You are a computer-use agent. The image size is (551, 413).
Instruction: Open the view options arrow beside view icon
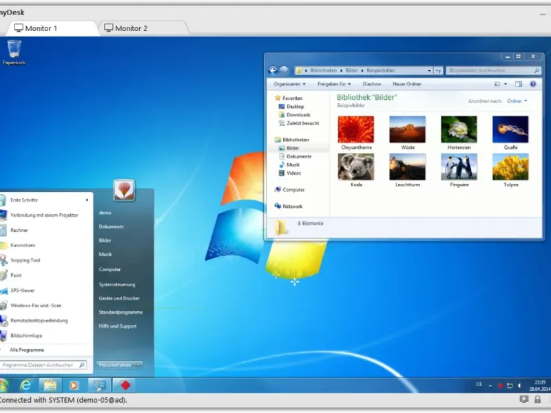pyautogui.click(x=506, y=84)
